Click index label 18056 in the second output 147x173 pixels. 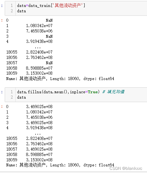point(12,144)
